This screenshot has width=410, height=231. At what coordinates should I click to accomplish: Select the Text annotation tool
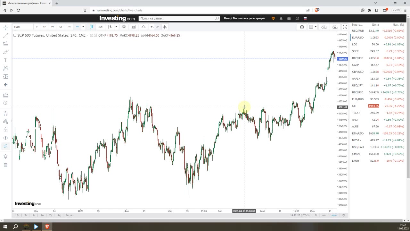coord(5,60)
